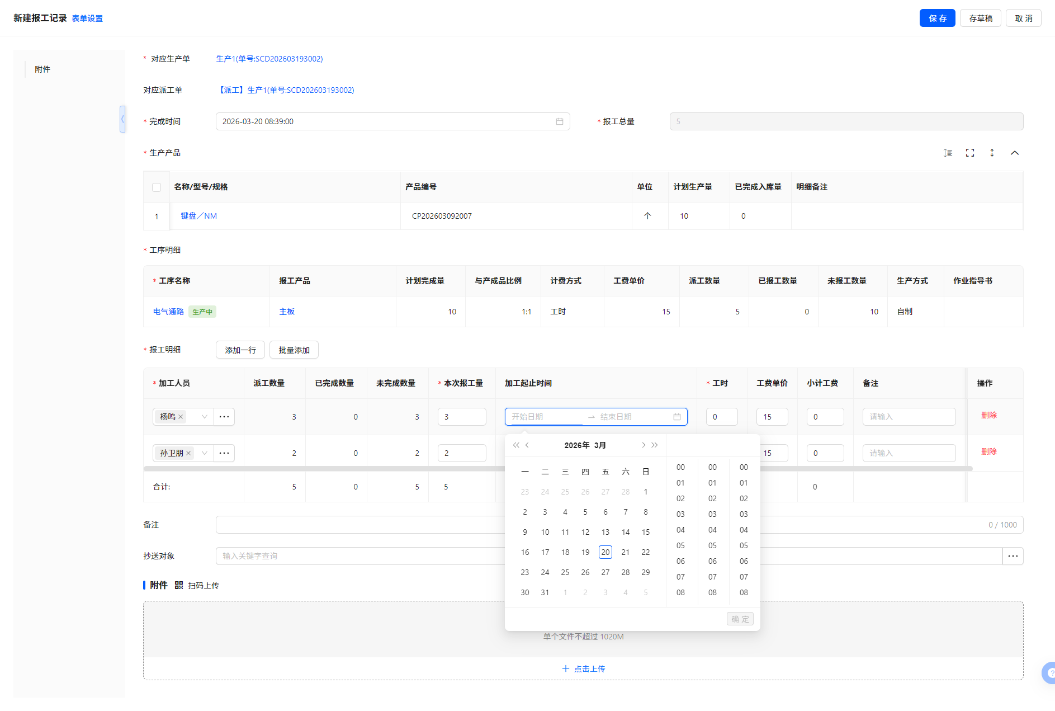Screen dimensions: 1055x711
Task: Collapse the left sidebar panel handle
Action: (x=122, y=119)
